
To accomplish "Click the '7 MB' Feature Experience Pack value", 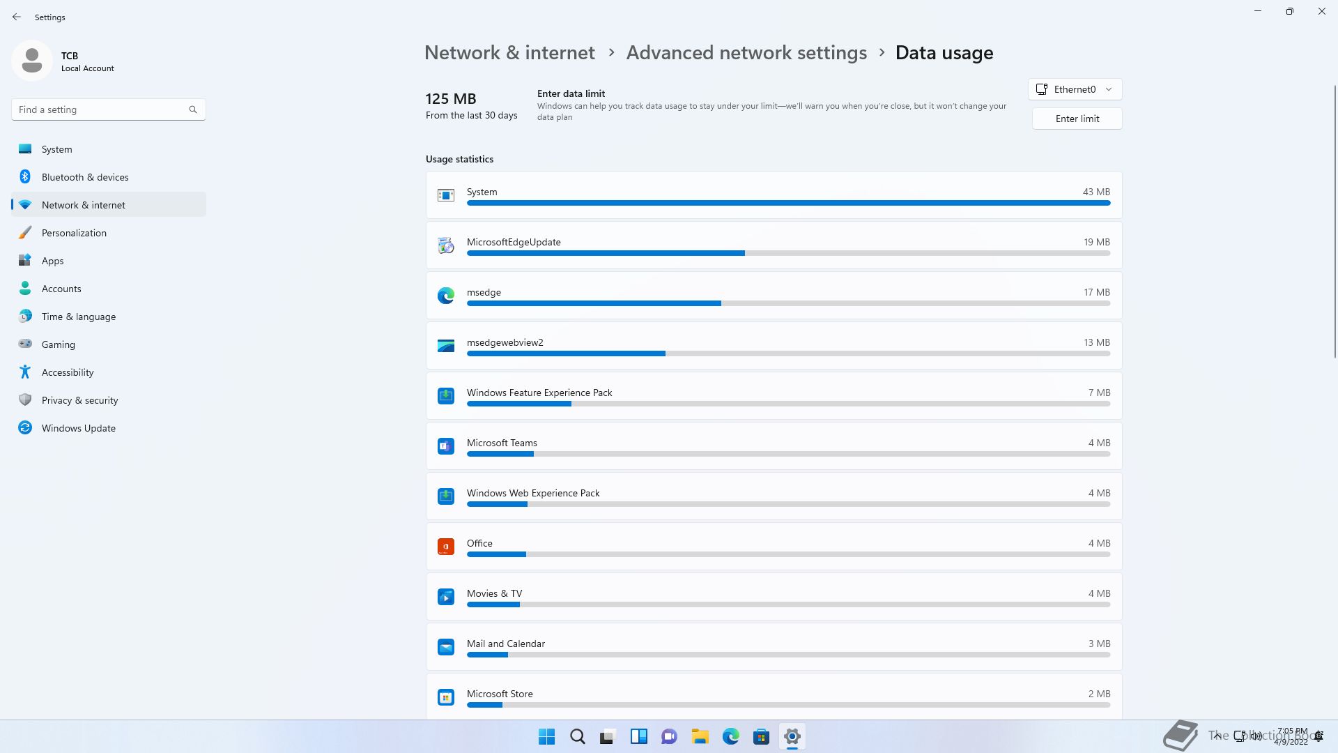I will click(x=1099, y=393).
